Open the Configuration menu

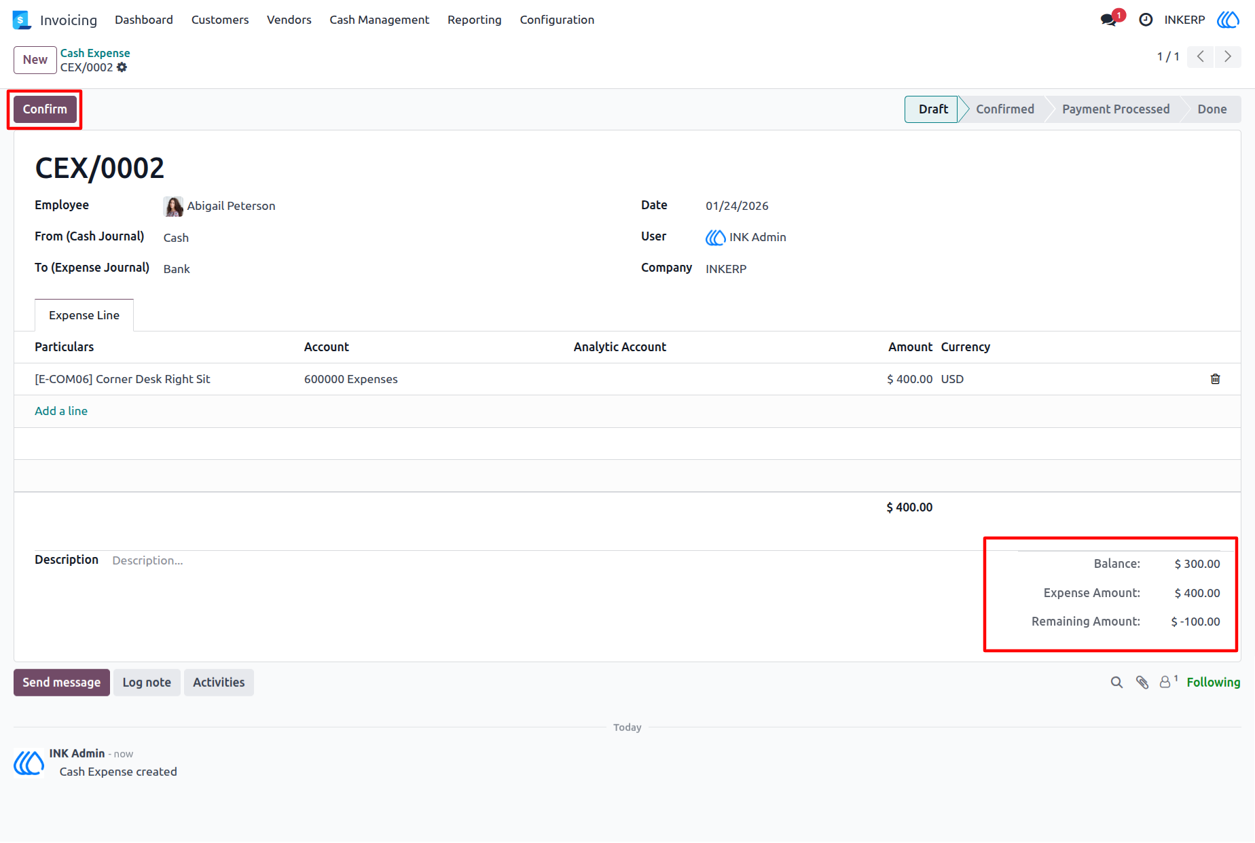pyautogui.click(x=557, y=20)
